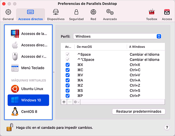Viewport: 175px width, 136px height.
Task: Toggle the ⌘P shortcut checkbox
Action: pyautogui.click(x=68, y=96)
